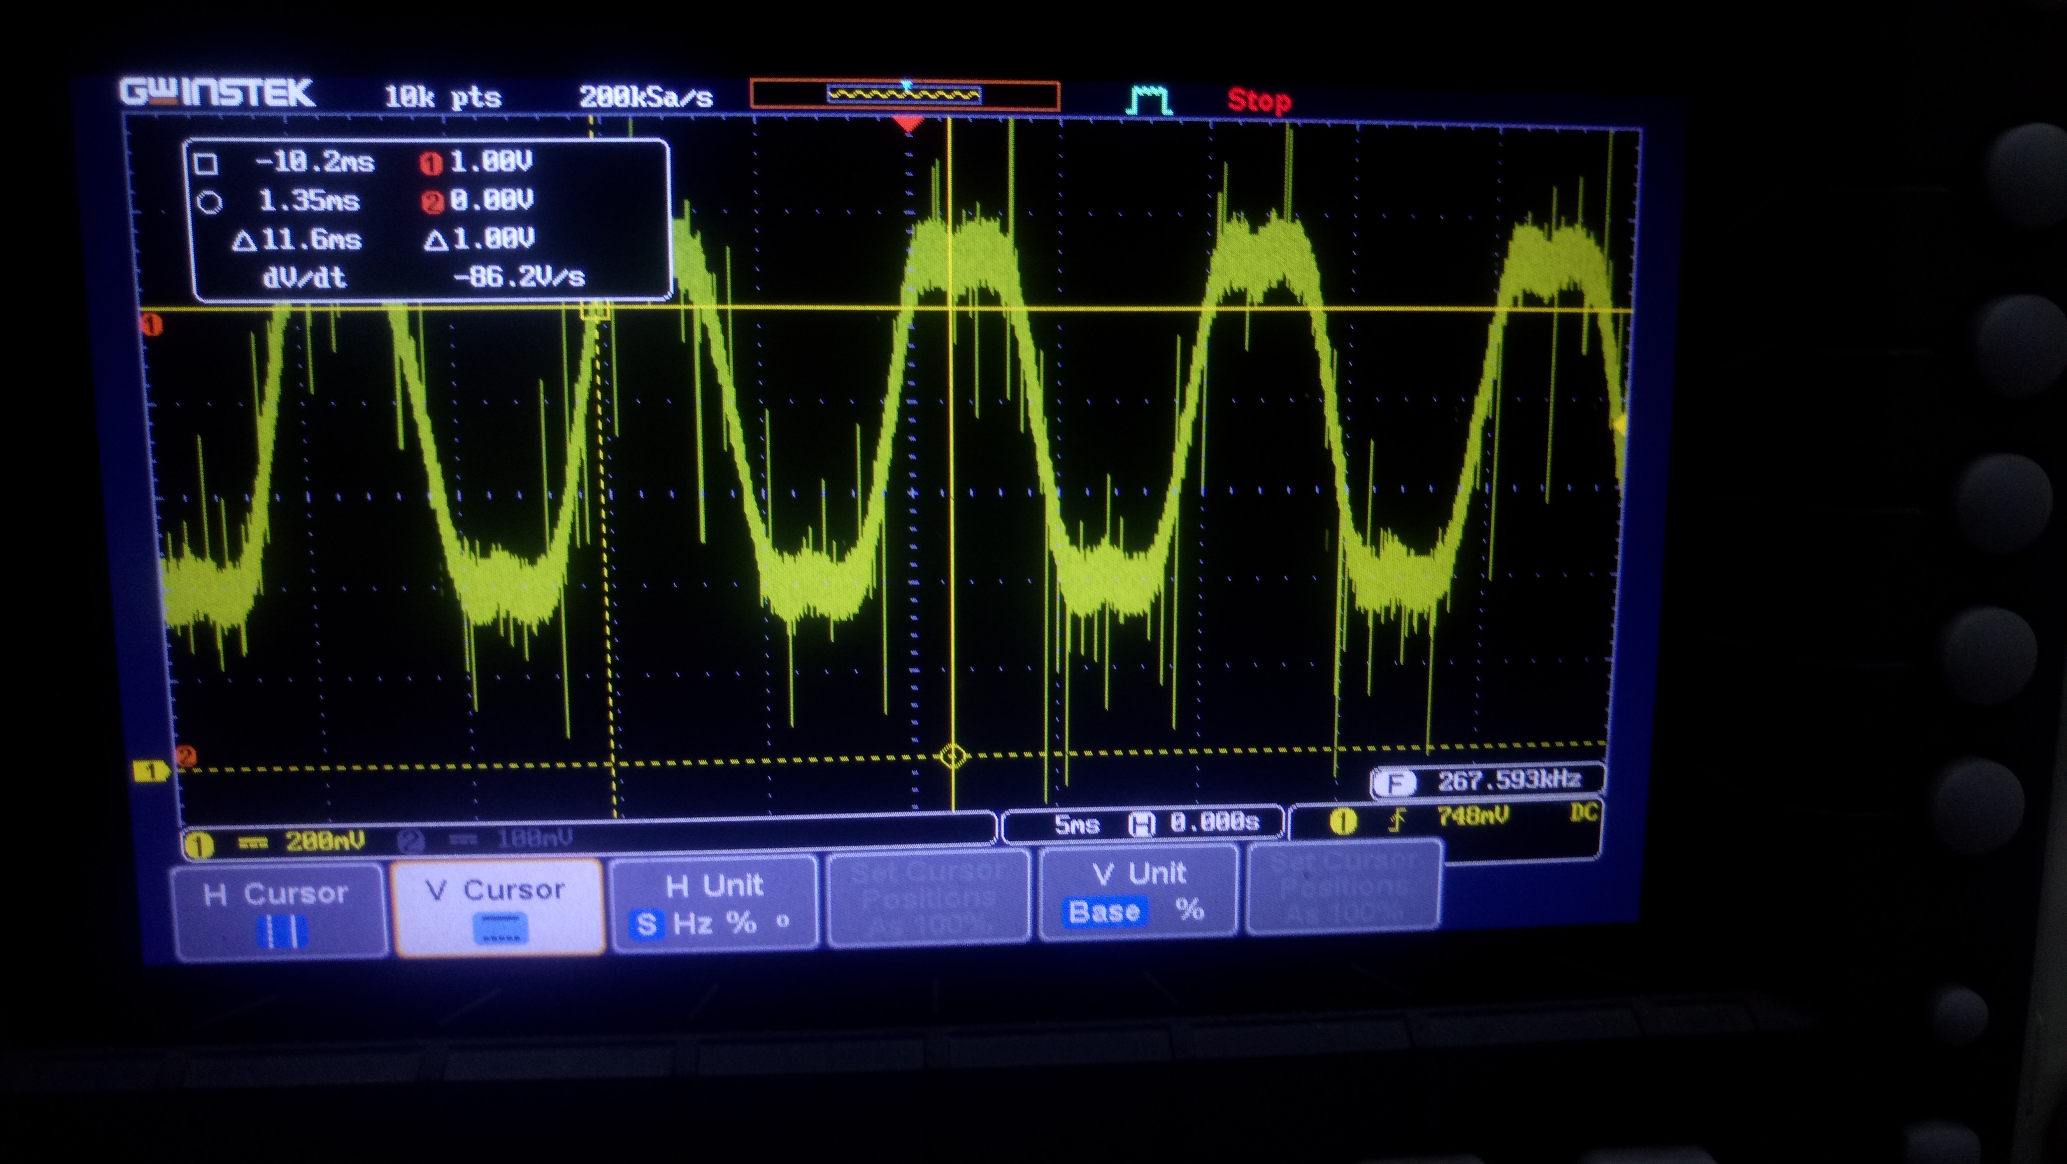Open the H Cursor menu button
The height and width of the screenshot is (1164, 2067).
pos(279,911)
